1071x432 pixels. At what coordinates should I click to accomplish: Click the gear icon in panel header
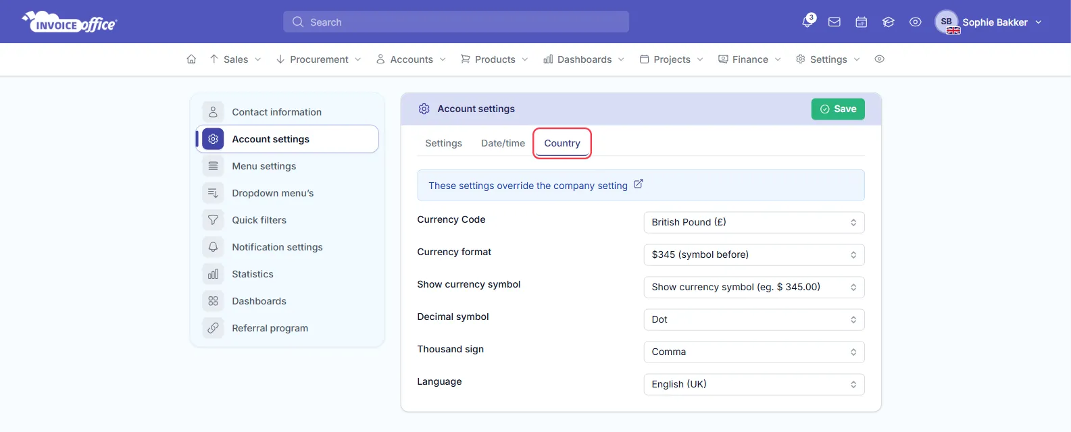tap(424, 109)
